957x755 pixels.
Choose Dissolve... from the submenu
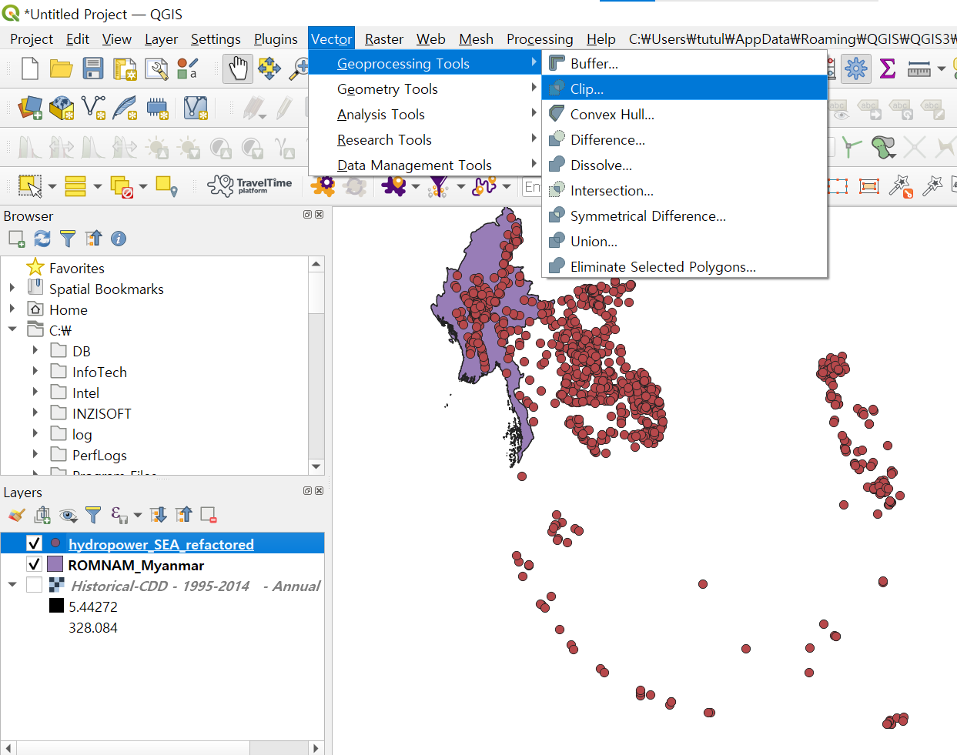coord(684,165)
